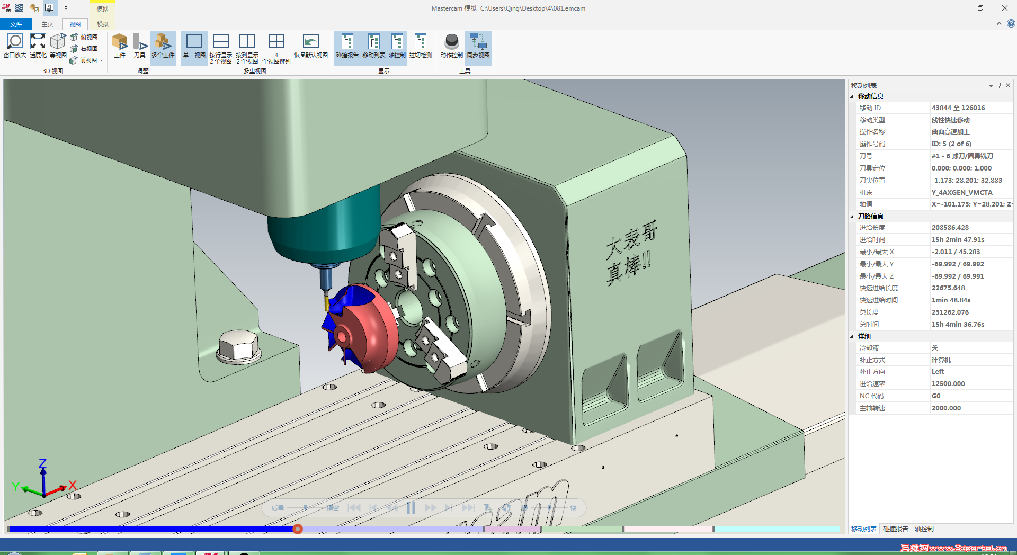Click the Mastercam 18 logo icon

[x=6, y=8]
